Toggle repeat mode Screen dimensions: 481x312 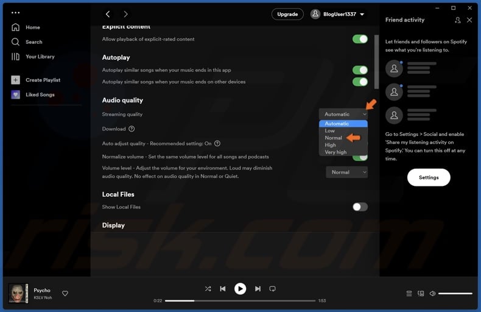272,289
